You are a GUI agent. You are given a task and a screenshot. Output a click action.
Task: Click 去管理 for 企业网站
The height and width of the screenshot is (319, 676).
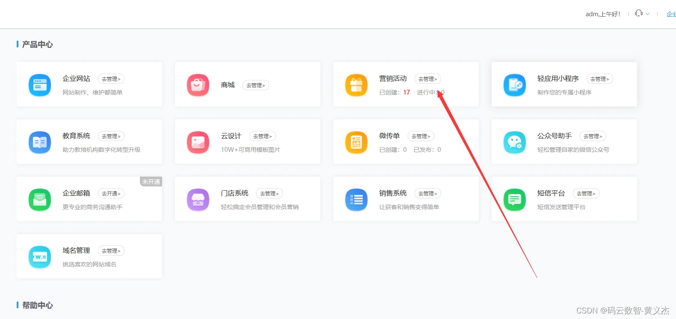coord(111,79)
